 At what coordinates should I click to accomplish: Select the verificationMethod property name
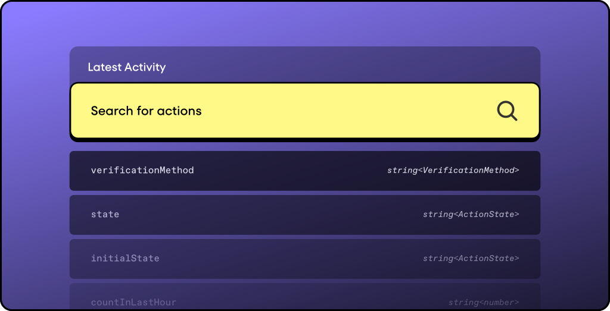click(142, 171)
